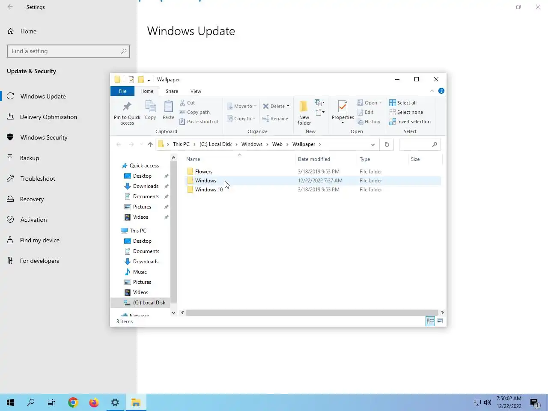Select Music under This PC
The width and height of the screenshot is (548, 411).
pos(140,272)
